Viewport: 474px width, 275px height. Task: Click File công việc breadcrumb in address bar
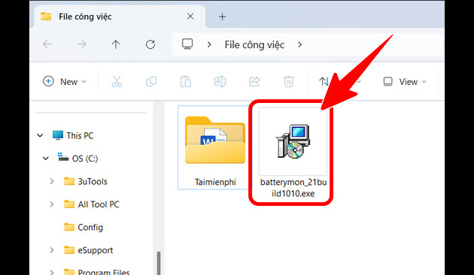tap(254, 45)
